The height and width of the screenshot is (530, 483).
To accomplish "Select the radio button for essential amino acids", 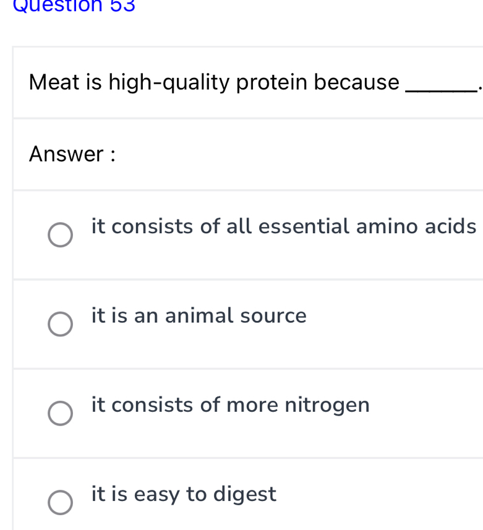I will 60,235.
